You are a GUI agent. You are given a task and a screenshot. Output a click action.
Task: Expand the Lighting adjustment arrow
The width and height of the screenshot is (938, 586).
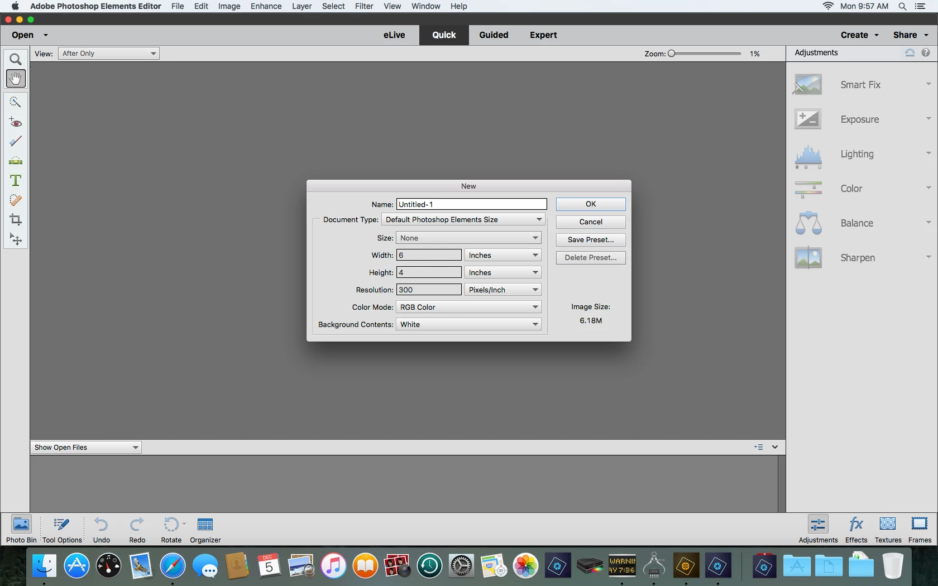(929, 153)
